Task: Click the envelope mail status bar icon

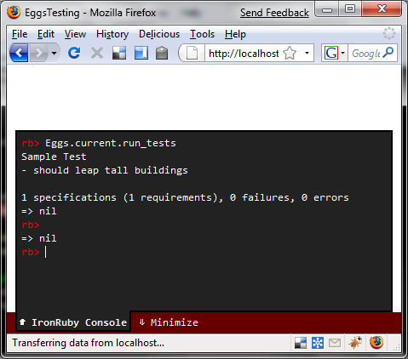Action: pos(335,343)
